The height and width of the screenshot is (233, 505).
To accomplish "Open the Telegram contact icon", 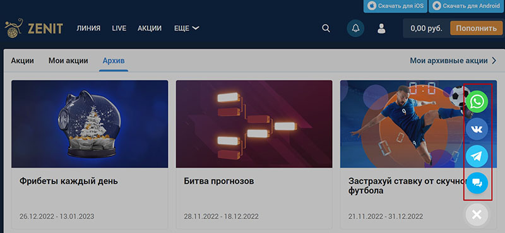I will click(477, 156).
